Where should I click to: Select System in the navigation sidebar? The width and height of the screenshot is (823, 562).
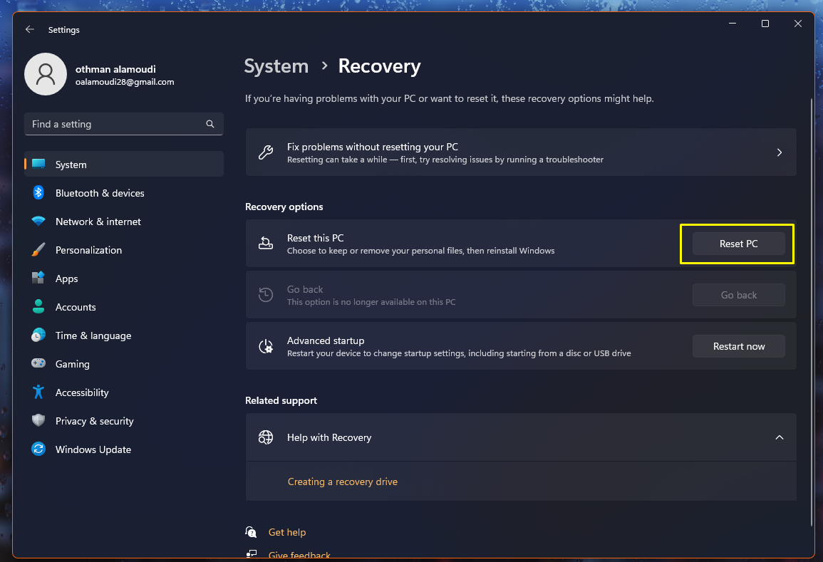[71, 164]
